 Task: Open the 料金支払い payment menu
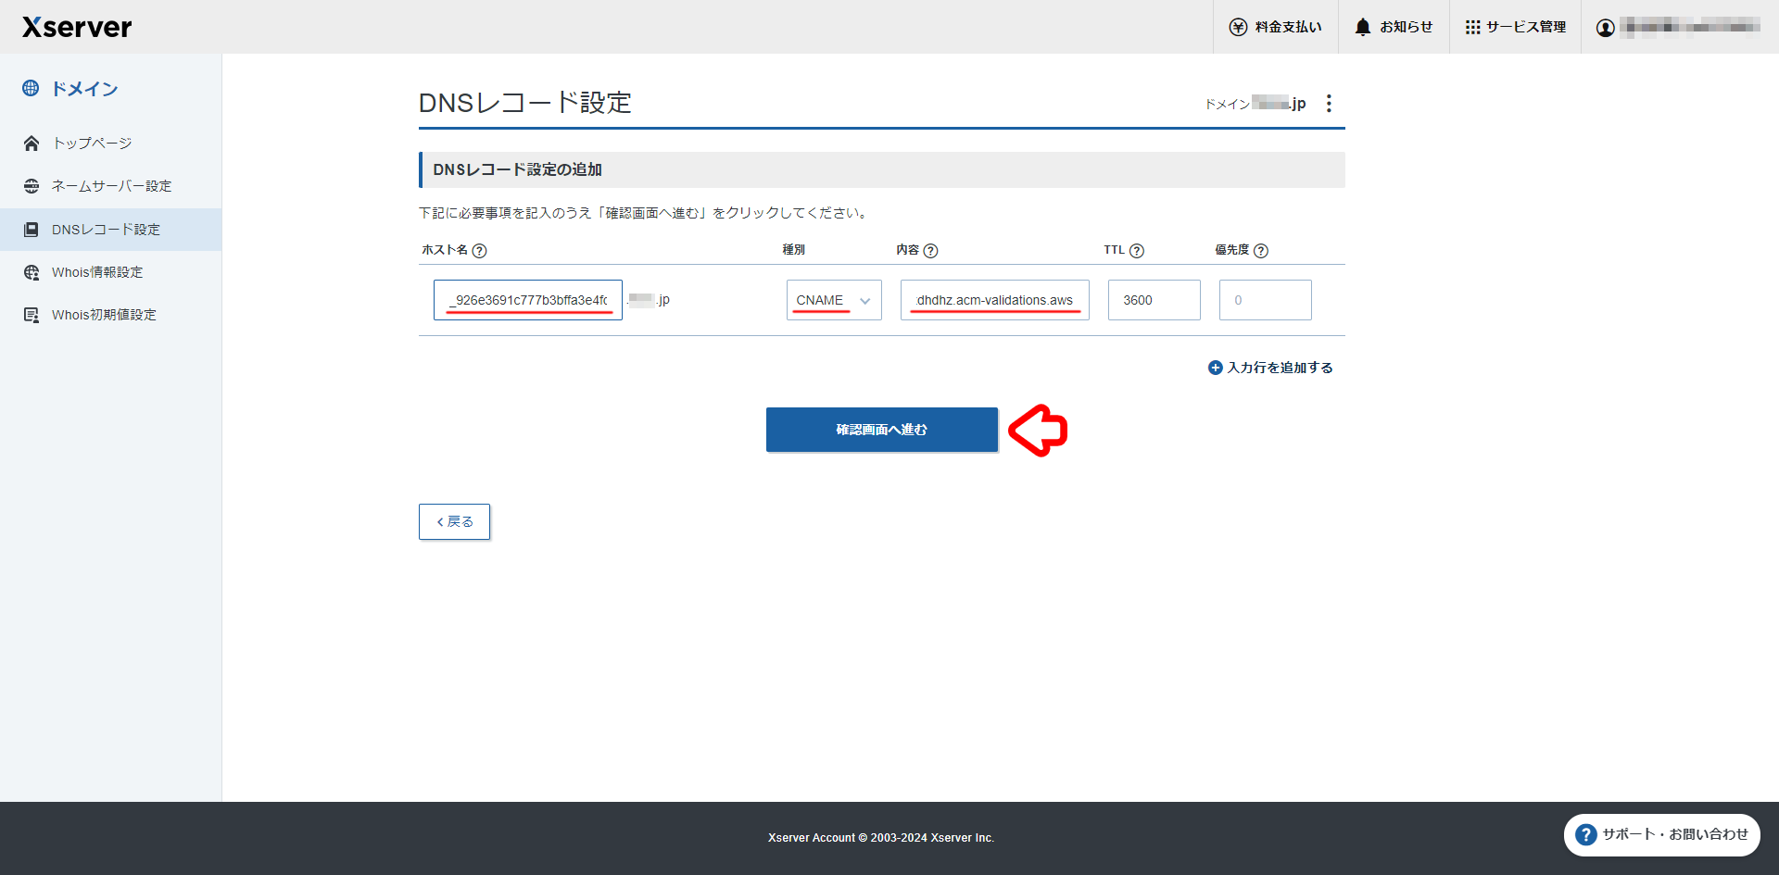click(1275, 27)
